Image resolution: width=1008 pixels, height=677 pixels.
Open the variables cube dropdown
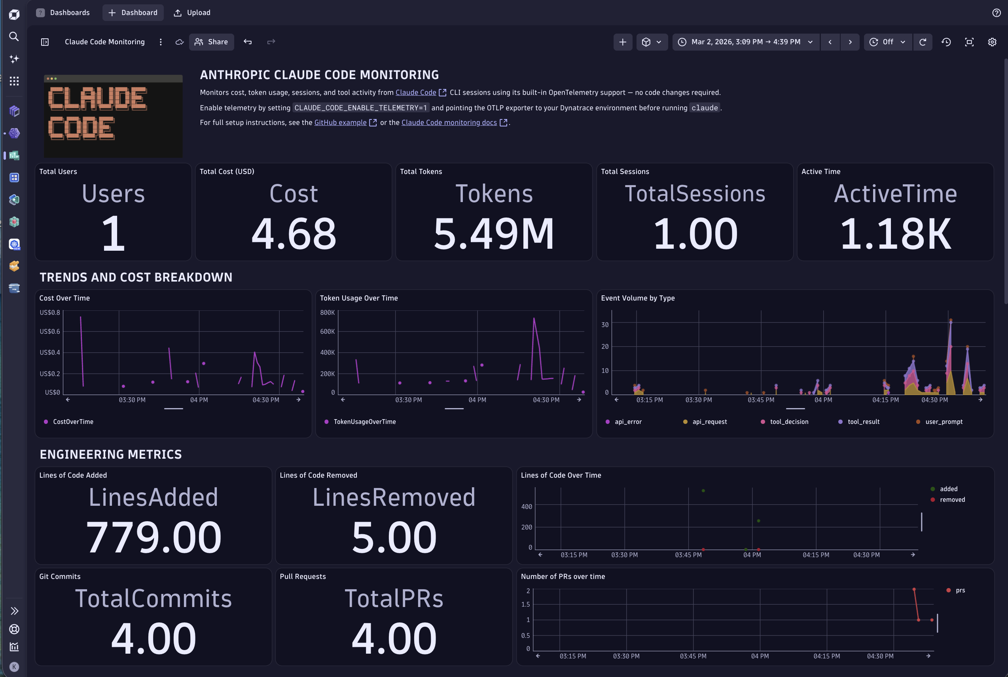point(652,42)
